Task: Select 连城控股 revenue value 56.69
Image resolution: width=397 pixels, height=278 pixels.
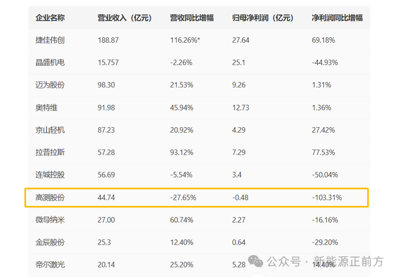Action: [106, 175]
